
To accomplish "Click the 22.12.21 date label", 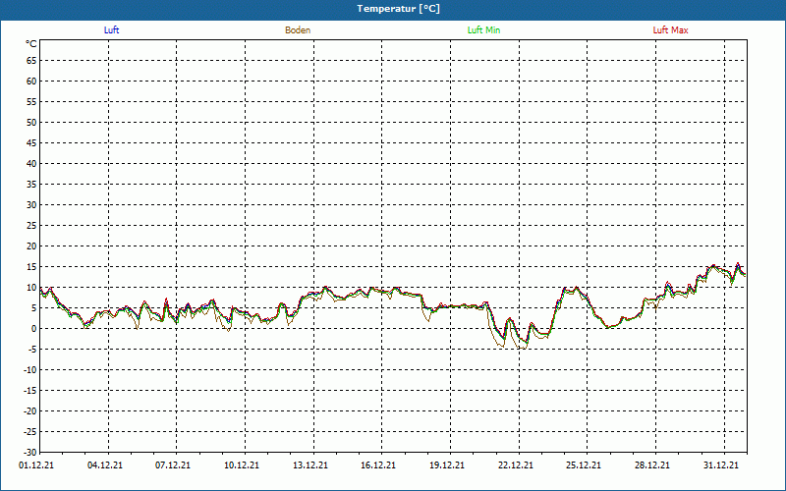I will (516, 464).
